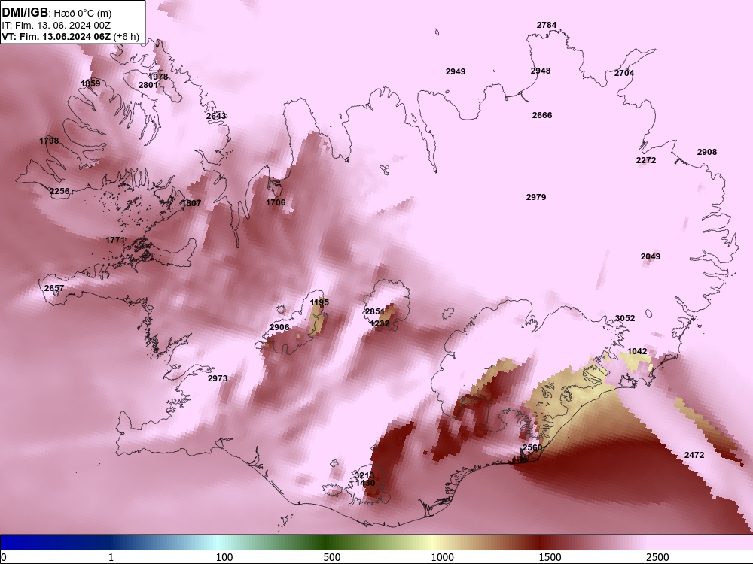Image resolution: width=753 pixels, height=564 pixels.
Task: Click the 2979 value label
Action: click(535, 197)
